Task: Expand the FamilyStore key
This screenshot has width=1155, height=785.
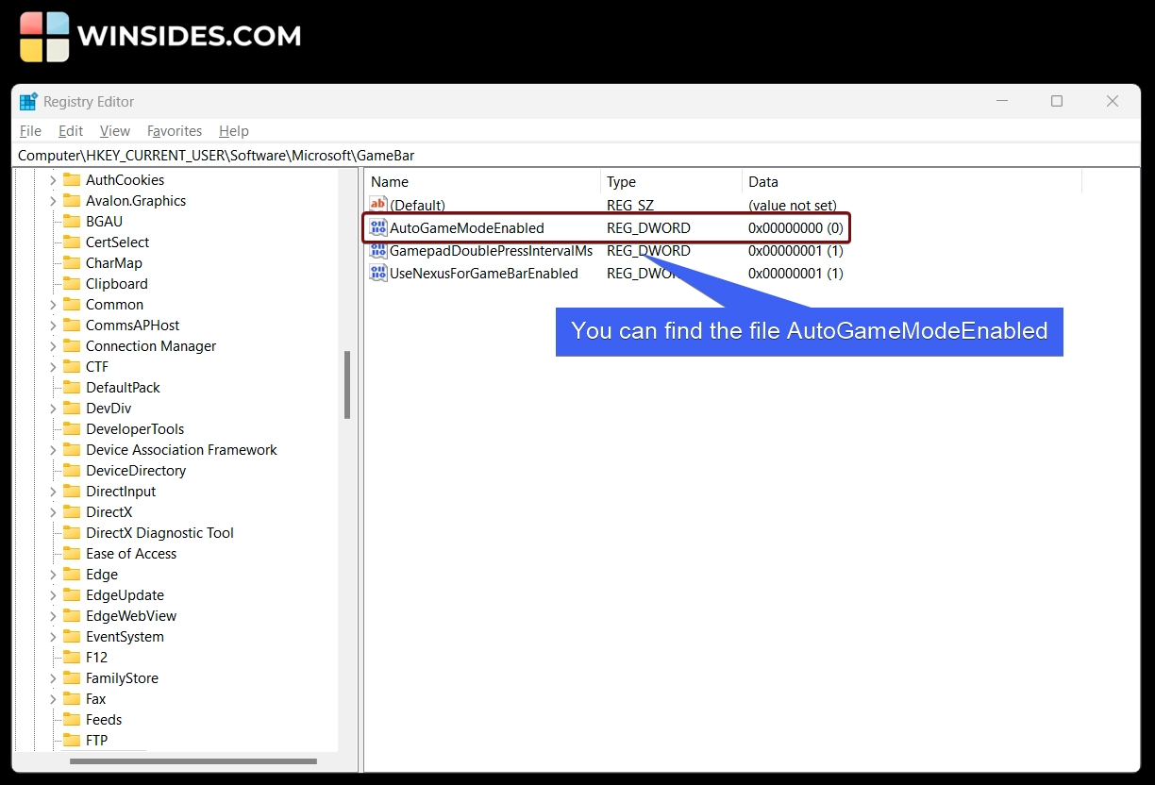Action: (x=53, y=678)
